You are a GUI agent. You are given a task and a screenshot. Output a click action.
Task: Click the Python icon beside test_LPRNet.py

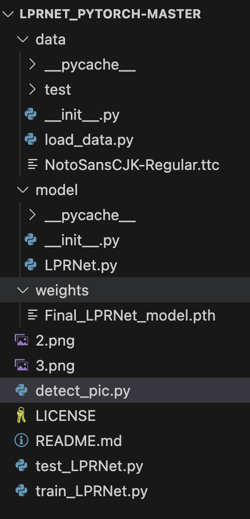click(22, 466)
